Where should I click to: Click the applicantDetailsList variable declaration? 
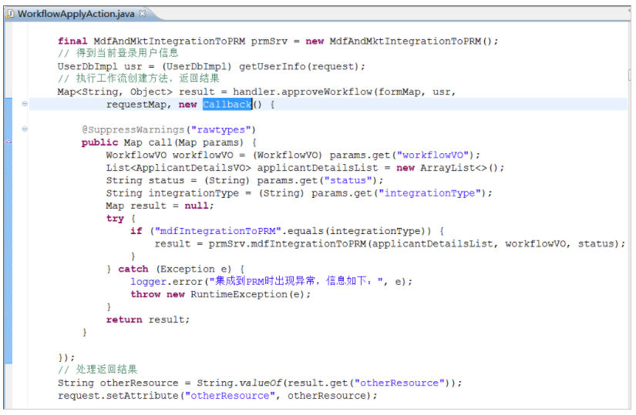coord(317,168)
